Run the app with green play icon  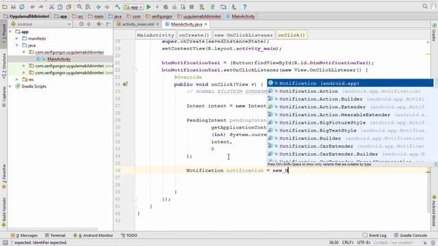149,7
